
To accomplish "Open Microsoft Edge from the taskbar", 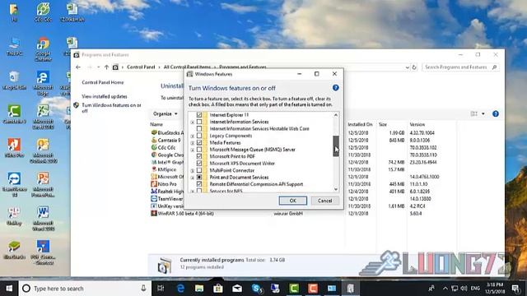I will (x=180, y=289).
